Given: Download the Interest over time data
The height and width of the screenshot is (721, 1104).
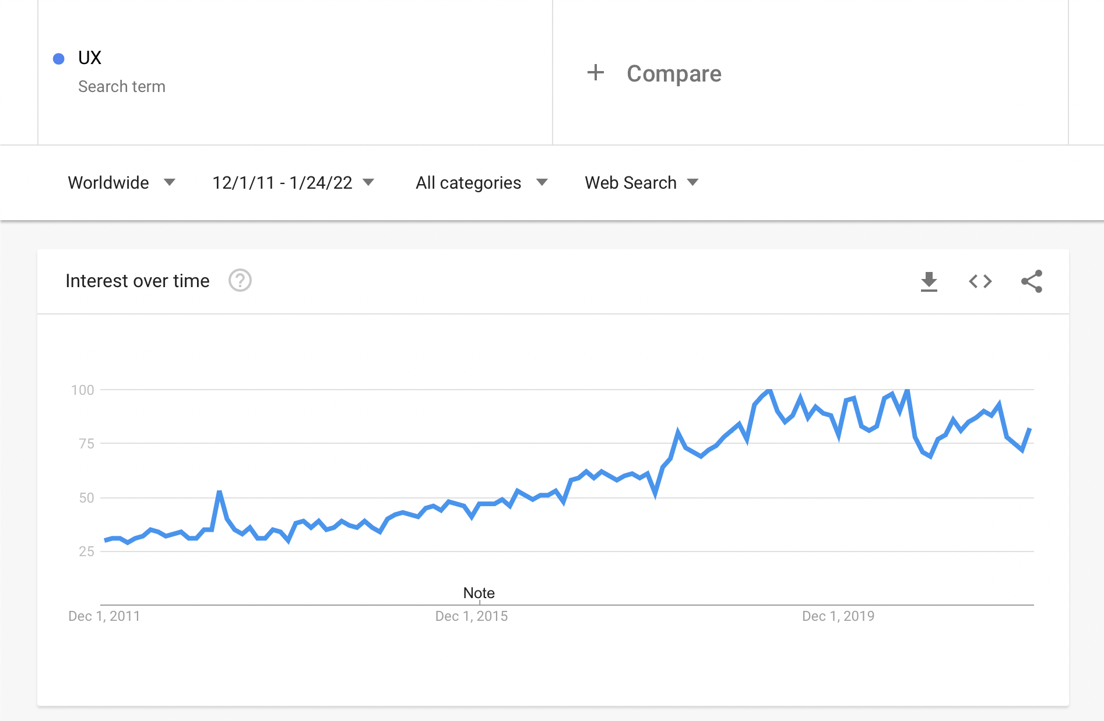Looking at the screenshot, I should coord(929,281).
